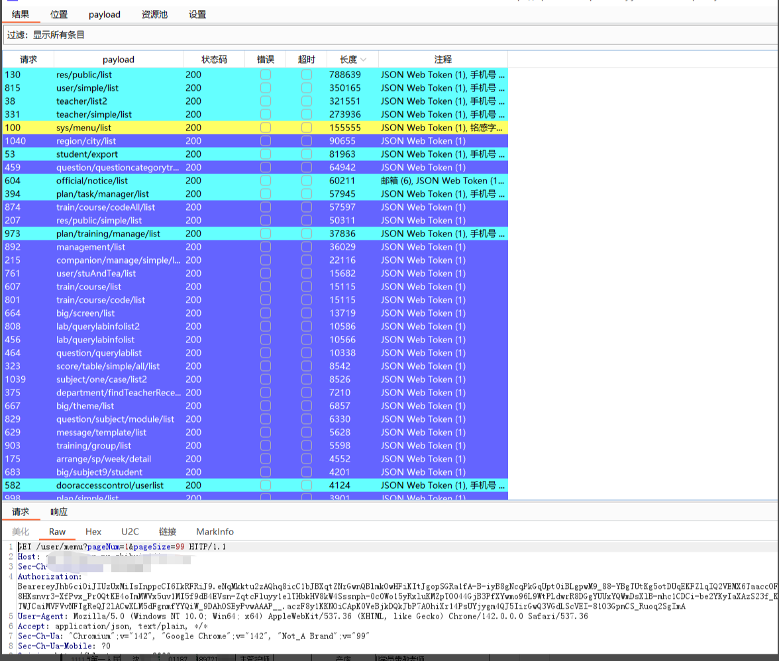Select the user/simple/list payload row
779x661 pixels.
click(x=256, y=88)
